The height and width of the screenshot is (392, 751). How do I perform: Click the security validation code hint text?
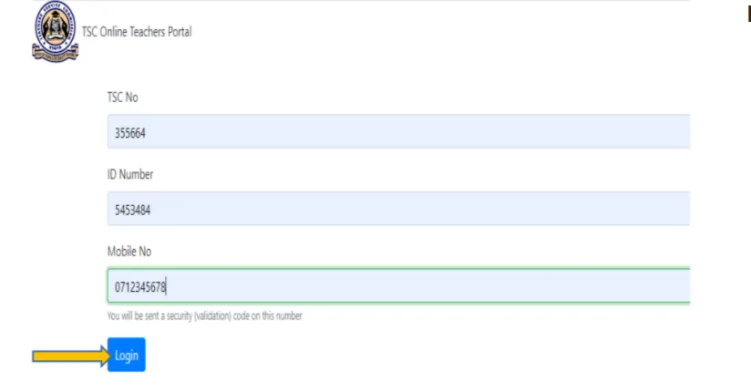pyautogui.click(x=204, y=316)
